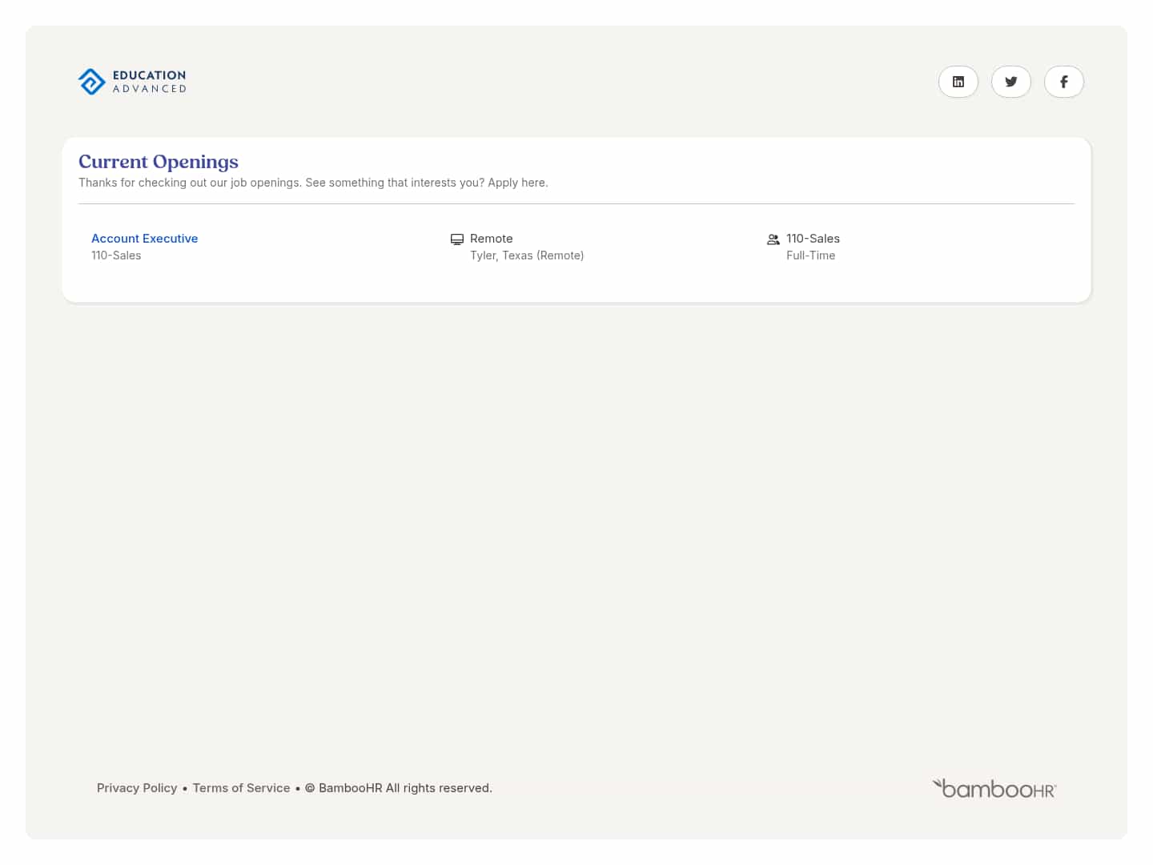Screen dimensions: 1153x865
Task: Click the Full-Time employment type text
Action: [x=810, y=255]
